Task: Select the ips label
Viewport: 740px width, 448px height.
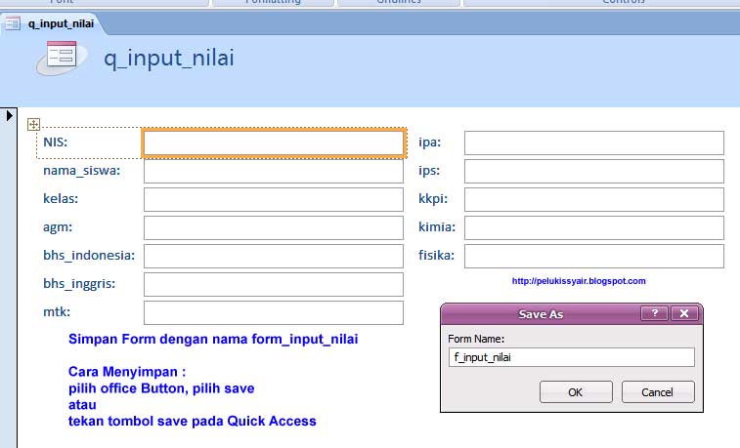Action: 429,171
